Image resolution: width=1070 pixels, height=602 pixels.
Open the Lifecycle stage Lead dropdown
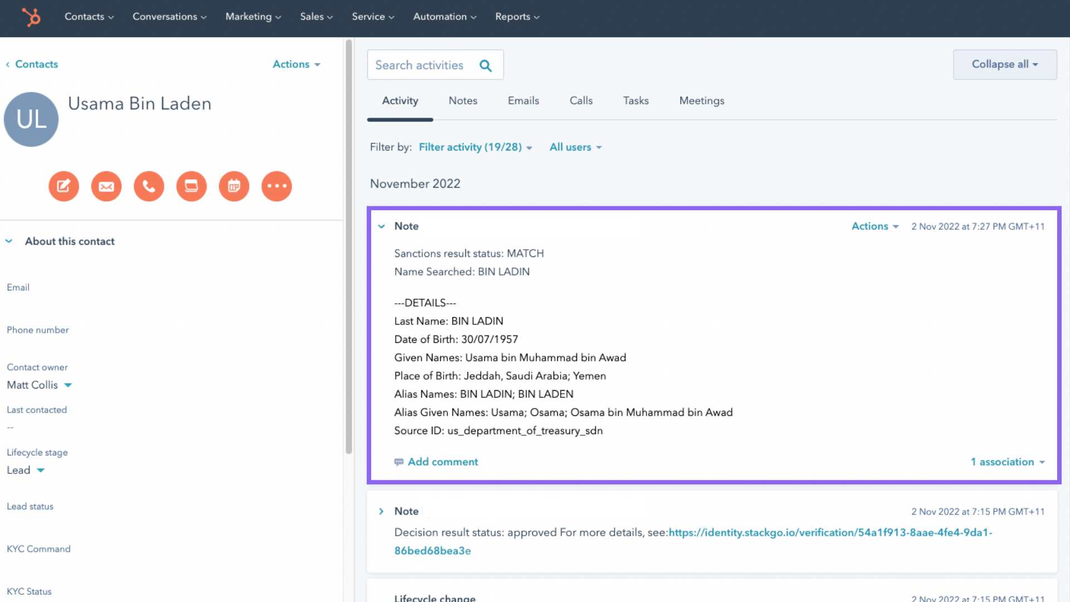click(x=26, y=470)
